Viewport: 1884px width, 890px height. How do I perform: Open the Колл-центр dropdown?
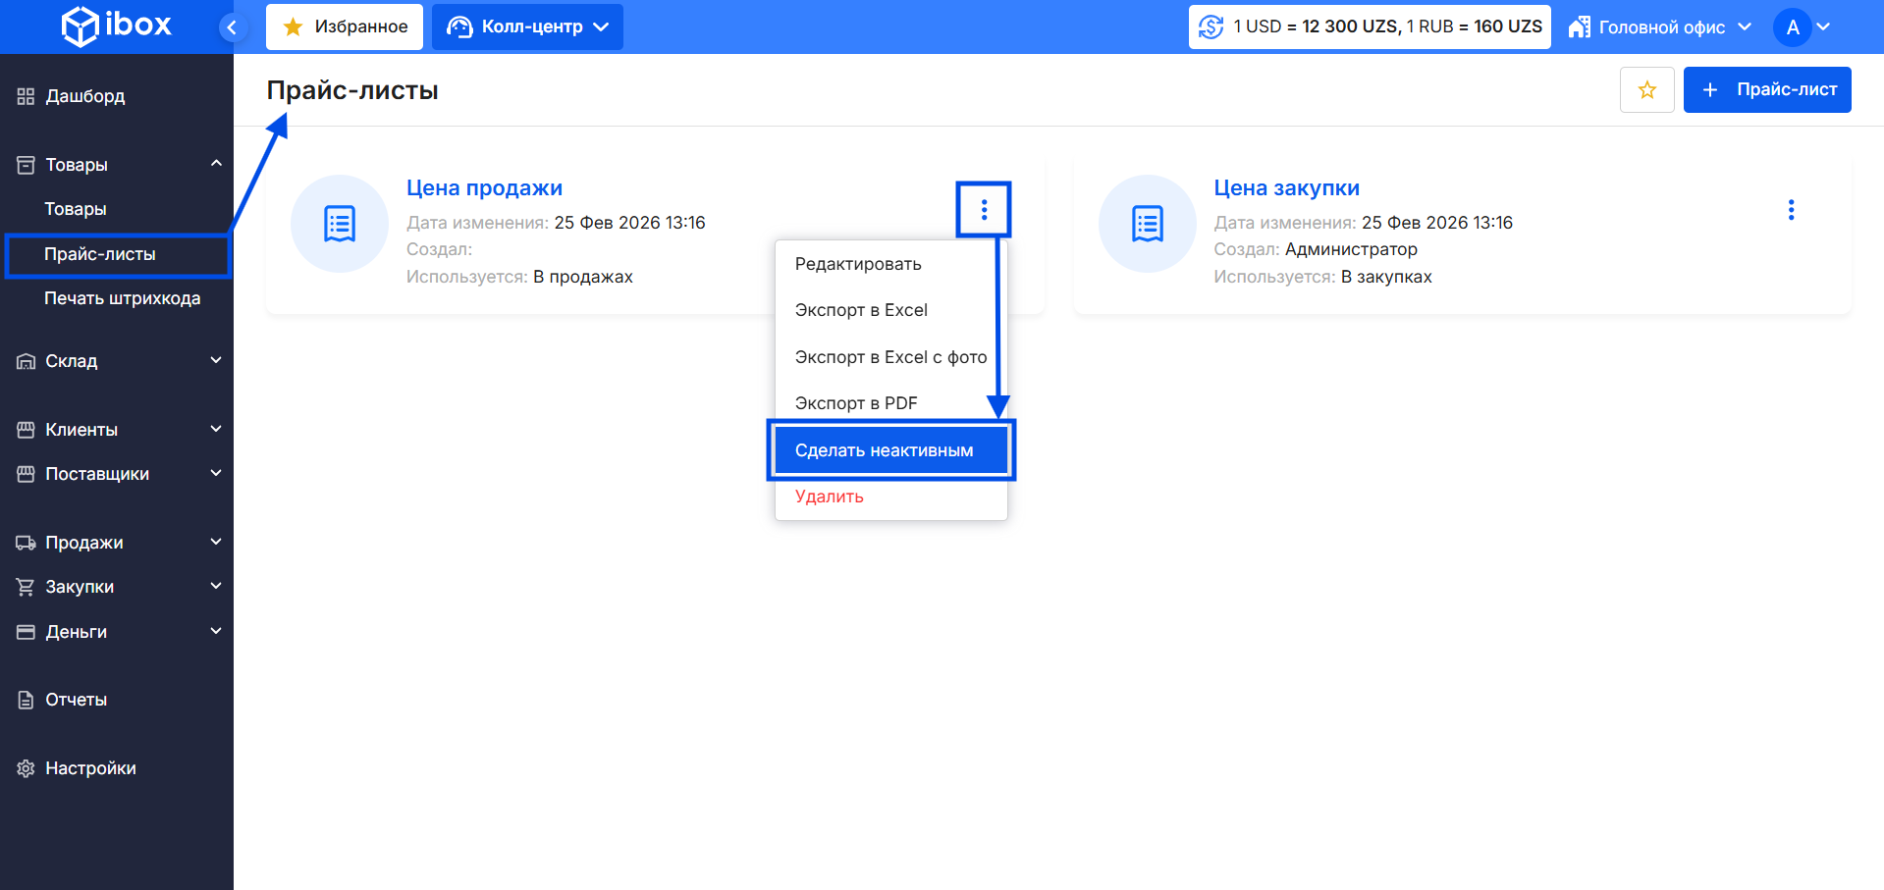point(527,27)
